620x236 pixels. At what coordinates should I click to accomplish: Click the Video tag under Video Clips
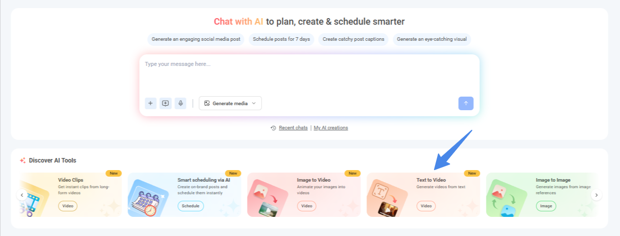click(68, 206)
